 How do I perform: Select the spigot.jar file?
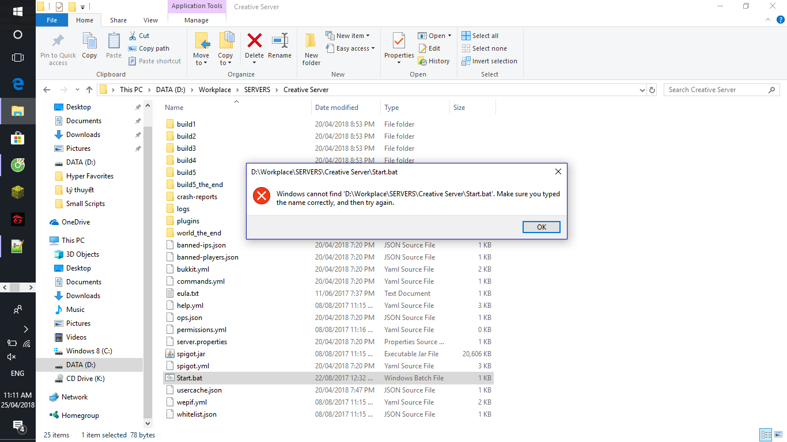[191, 354]
